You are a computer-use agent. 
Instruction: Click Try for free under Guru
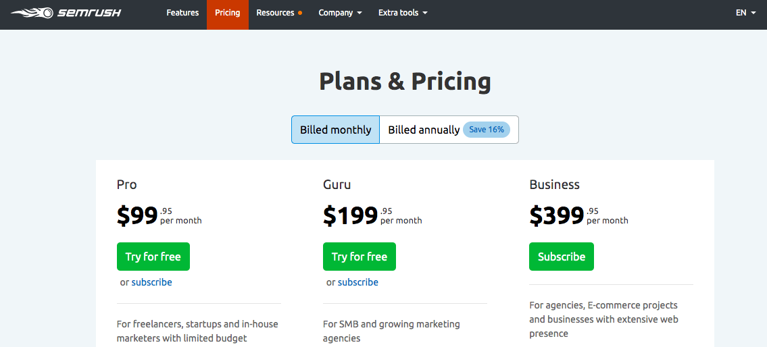click(360, 257)
